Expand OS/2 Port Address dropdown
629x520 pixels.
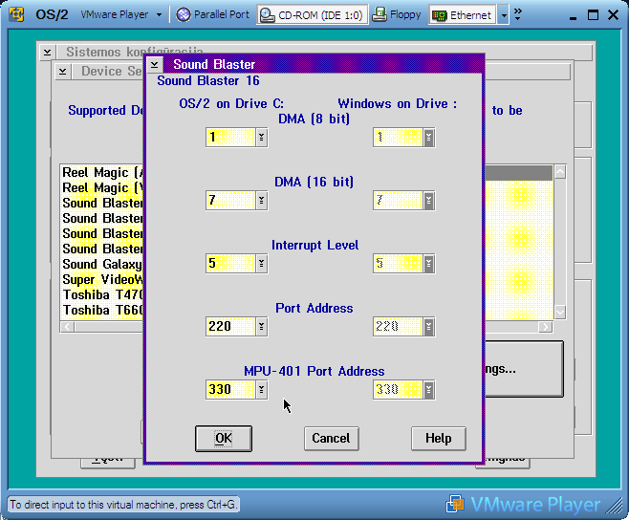click(x=262, y=327)
